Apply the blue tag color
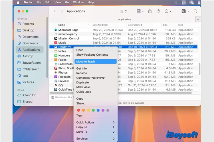The width and height of the screenshot is (214, 142). click(98, 110)
